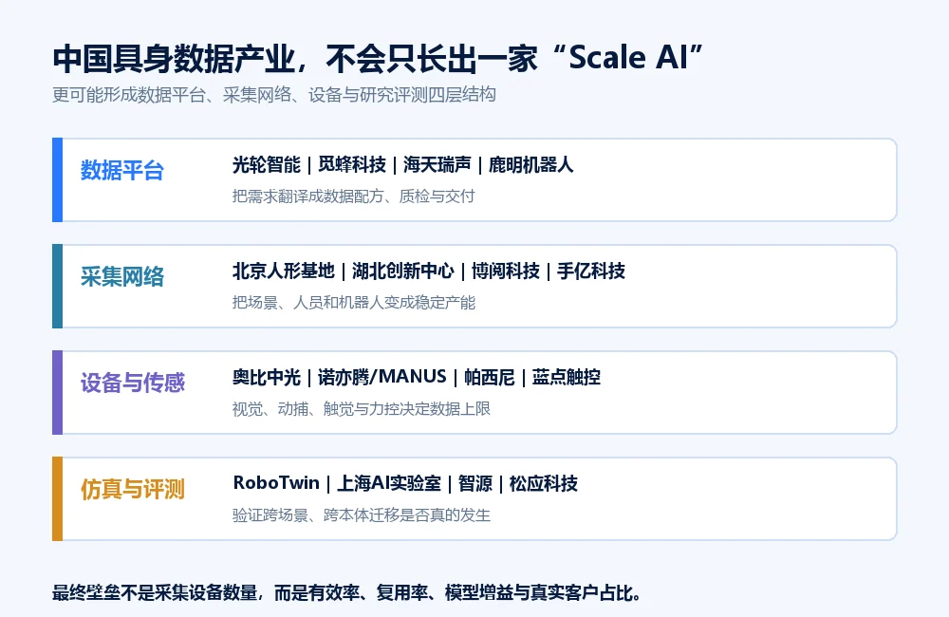Viewport: 949px width, 617px height.
Task: Click the blue accent bar beside 数据平台
Action: pyautogui.click(x=58, y=179)
